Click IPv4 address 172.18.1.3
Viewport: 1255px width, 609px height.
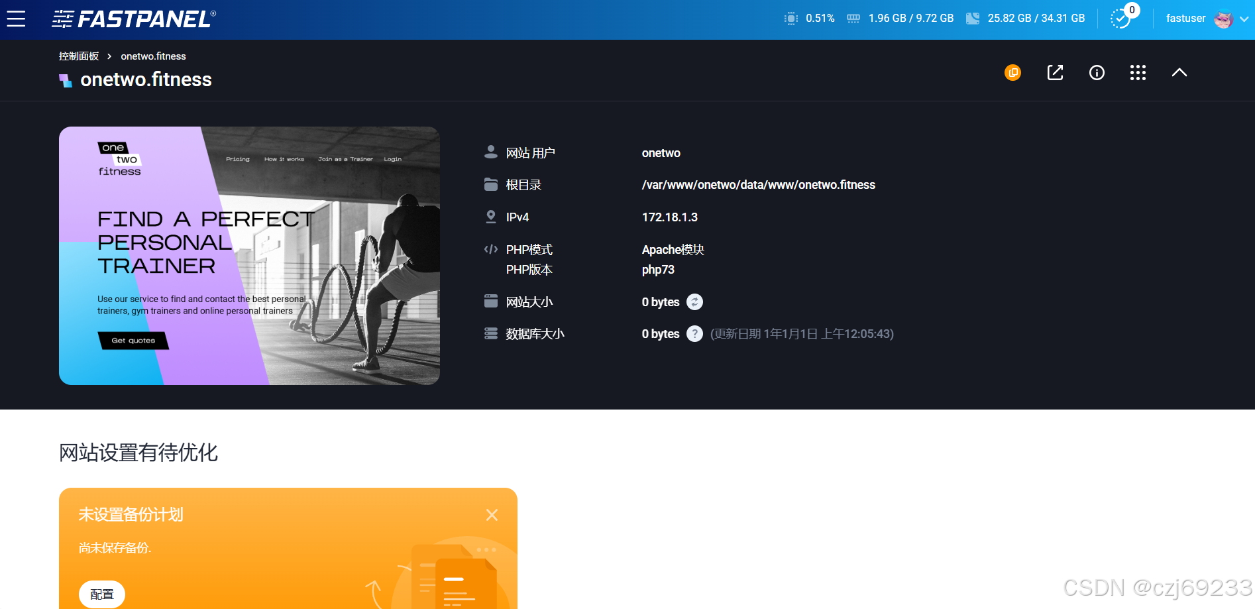point(669,217)
